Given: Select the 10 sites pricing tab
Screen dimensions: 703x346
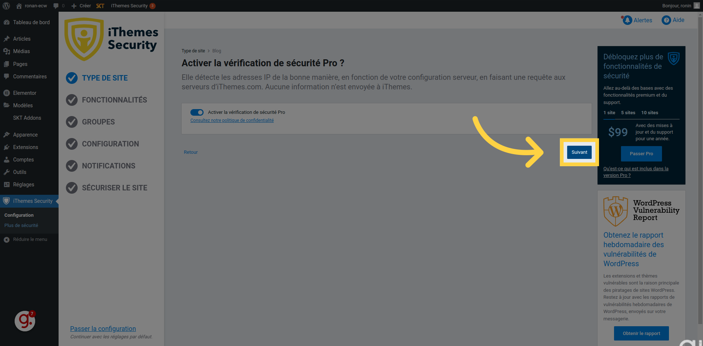Looking at the screenshot, I should click(650, 113).
